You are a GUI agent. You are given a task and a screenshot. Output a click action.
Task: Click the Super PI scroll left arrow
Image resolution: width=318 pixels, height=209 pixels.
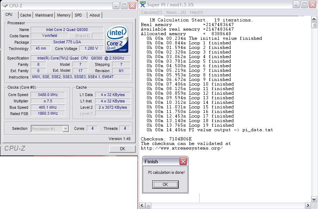click(x=142, y=205)
